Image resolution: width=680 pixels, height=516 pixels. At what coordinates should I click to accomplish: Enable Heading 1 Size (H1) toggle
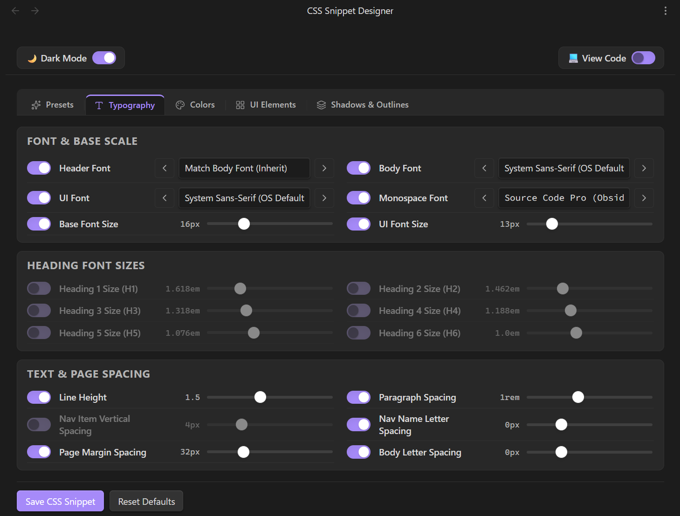39,289
